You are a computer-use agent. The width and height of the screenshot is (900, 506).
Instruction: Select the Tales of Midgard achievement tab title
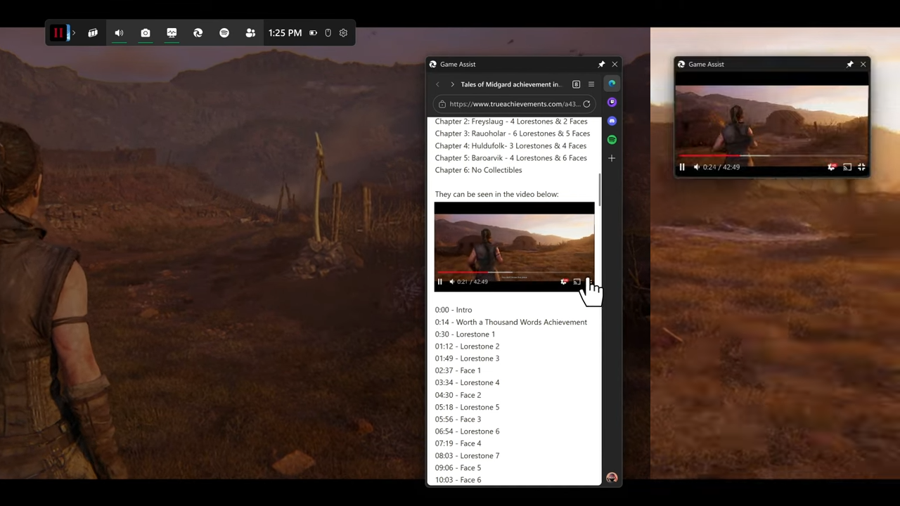tap(511, 84)
